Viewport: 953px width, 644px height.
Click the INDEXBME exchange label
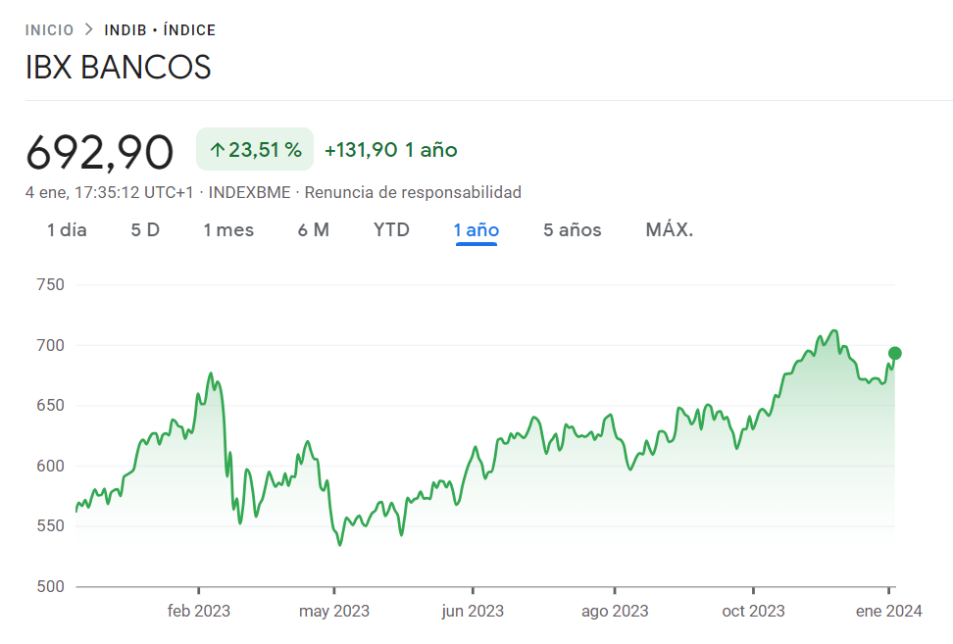pos(246,192)
